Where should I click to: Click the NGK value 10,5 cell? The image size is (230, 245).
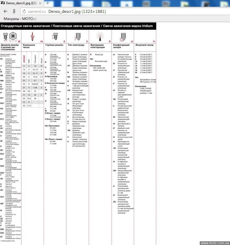(x=29, y=99)
